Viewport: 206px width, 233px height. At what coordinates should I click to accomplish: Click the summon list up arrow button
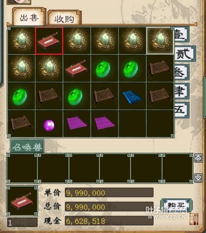pyautogui.click(x=198, y=158)
